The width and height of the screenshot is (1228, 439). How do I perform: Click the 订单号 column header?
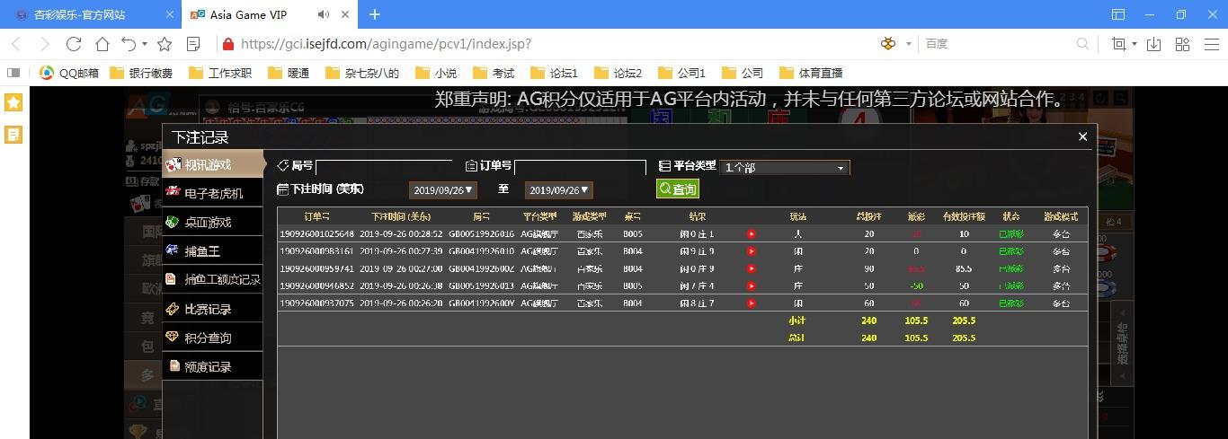(316, 216)
